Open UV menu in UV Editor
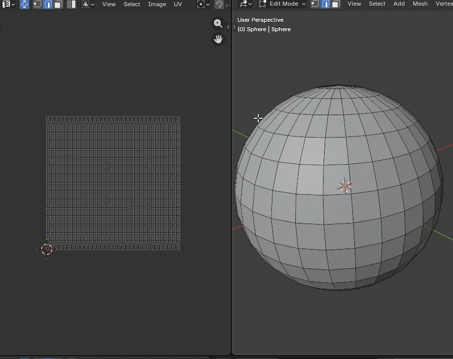453x359 pixels. [x=177, y=4]
